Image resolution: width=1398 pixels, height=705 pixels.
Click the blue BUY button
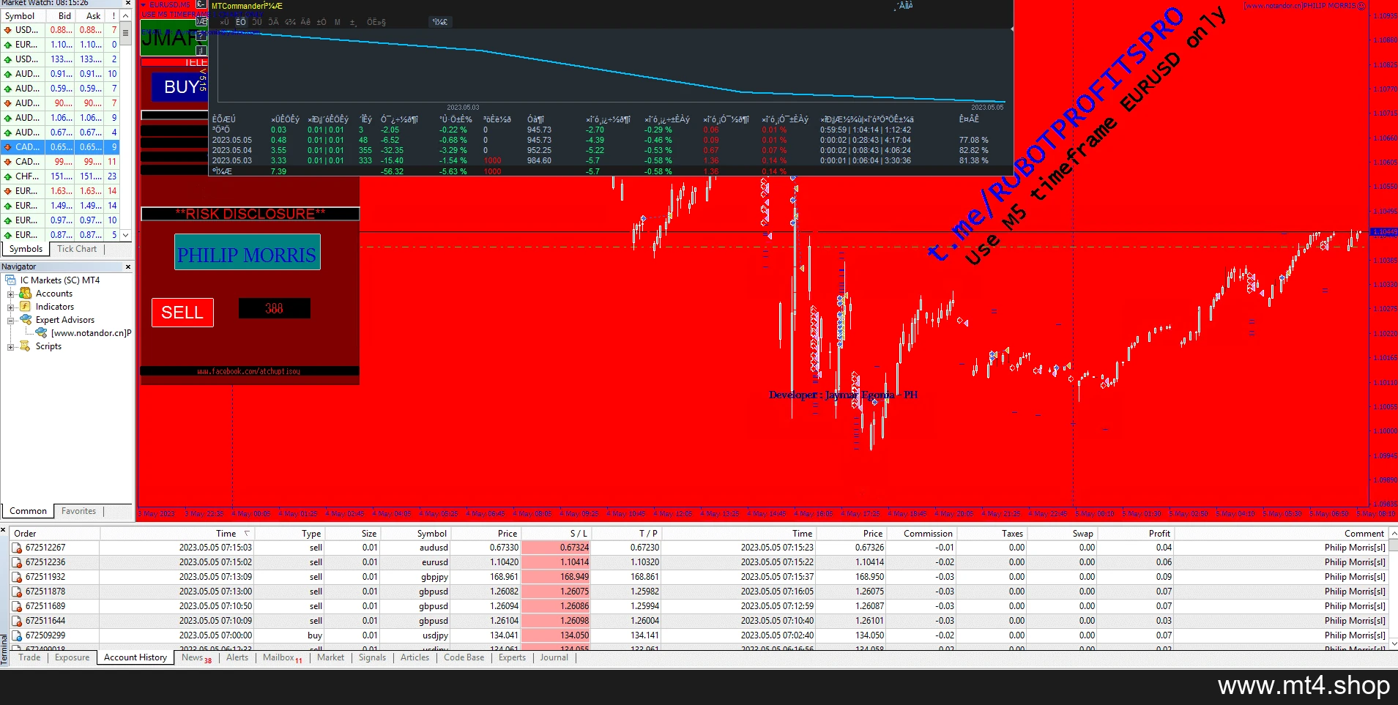(180, 87)
